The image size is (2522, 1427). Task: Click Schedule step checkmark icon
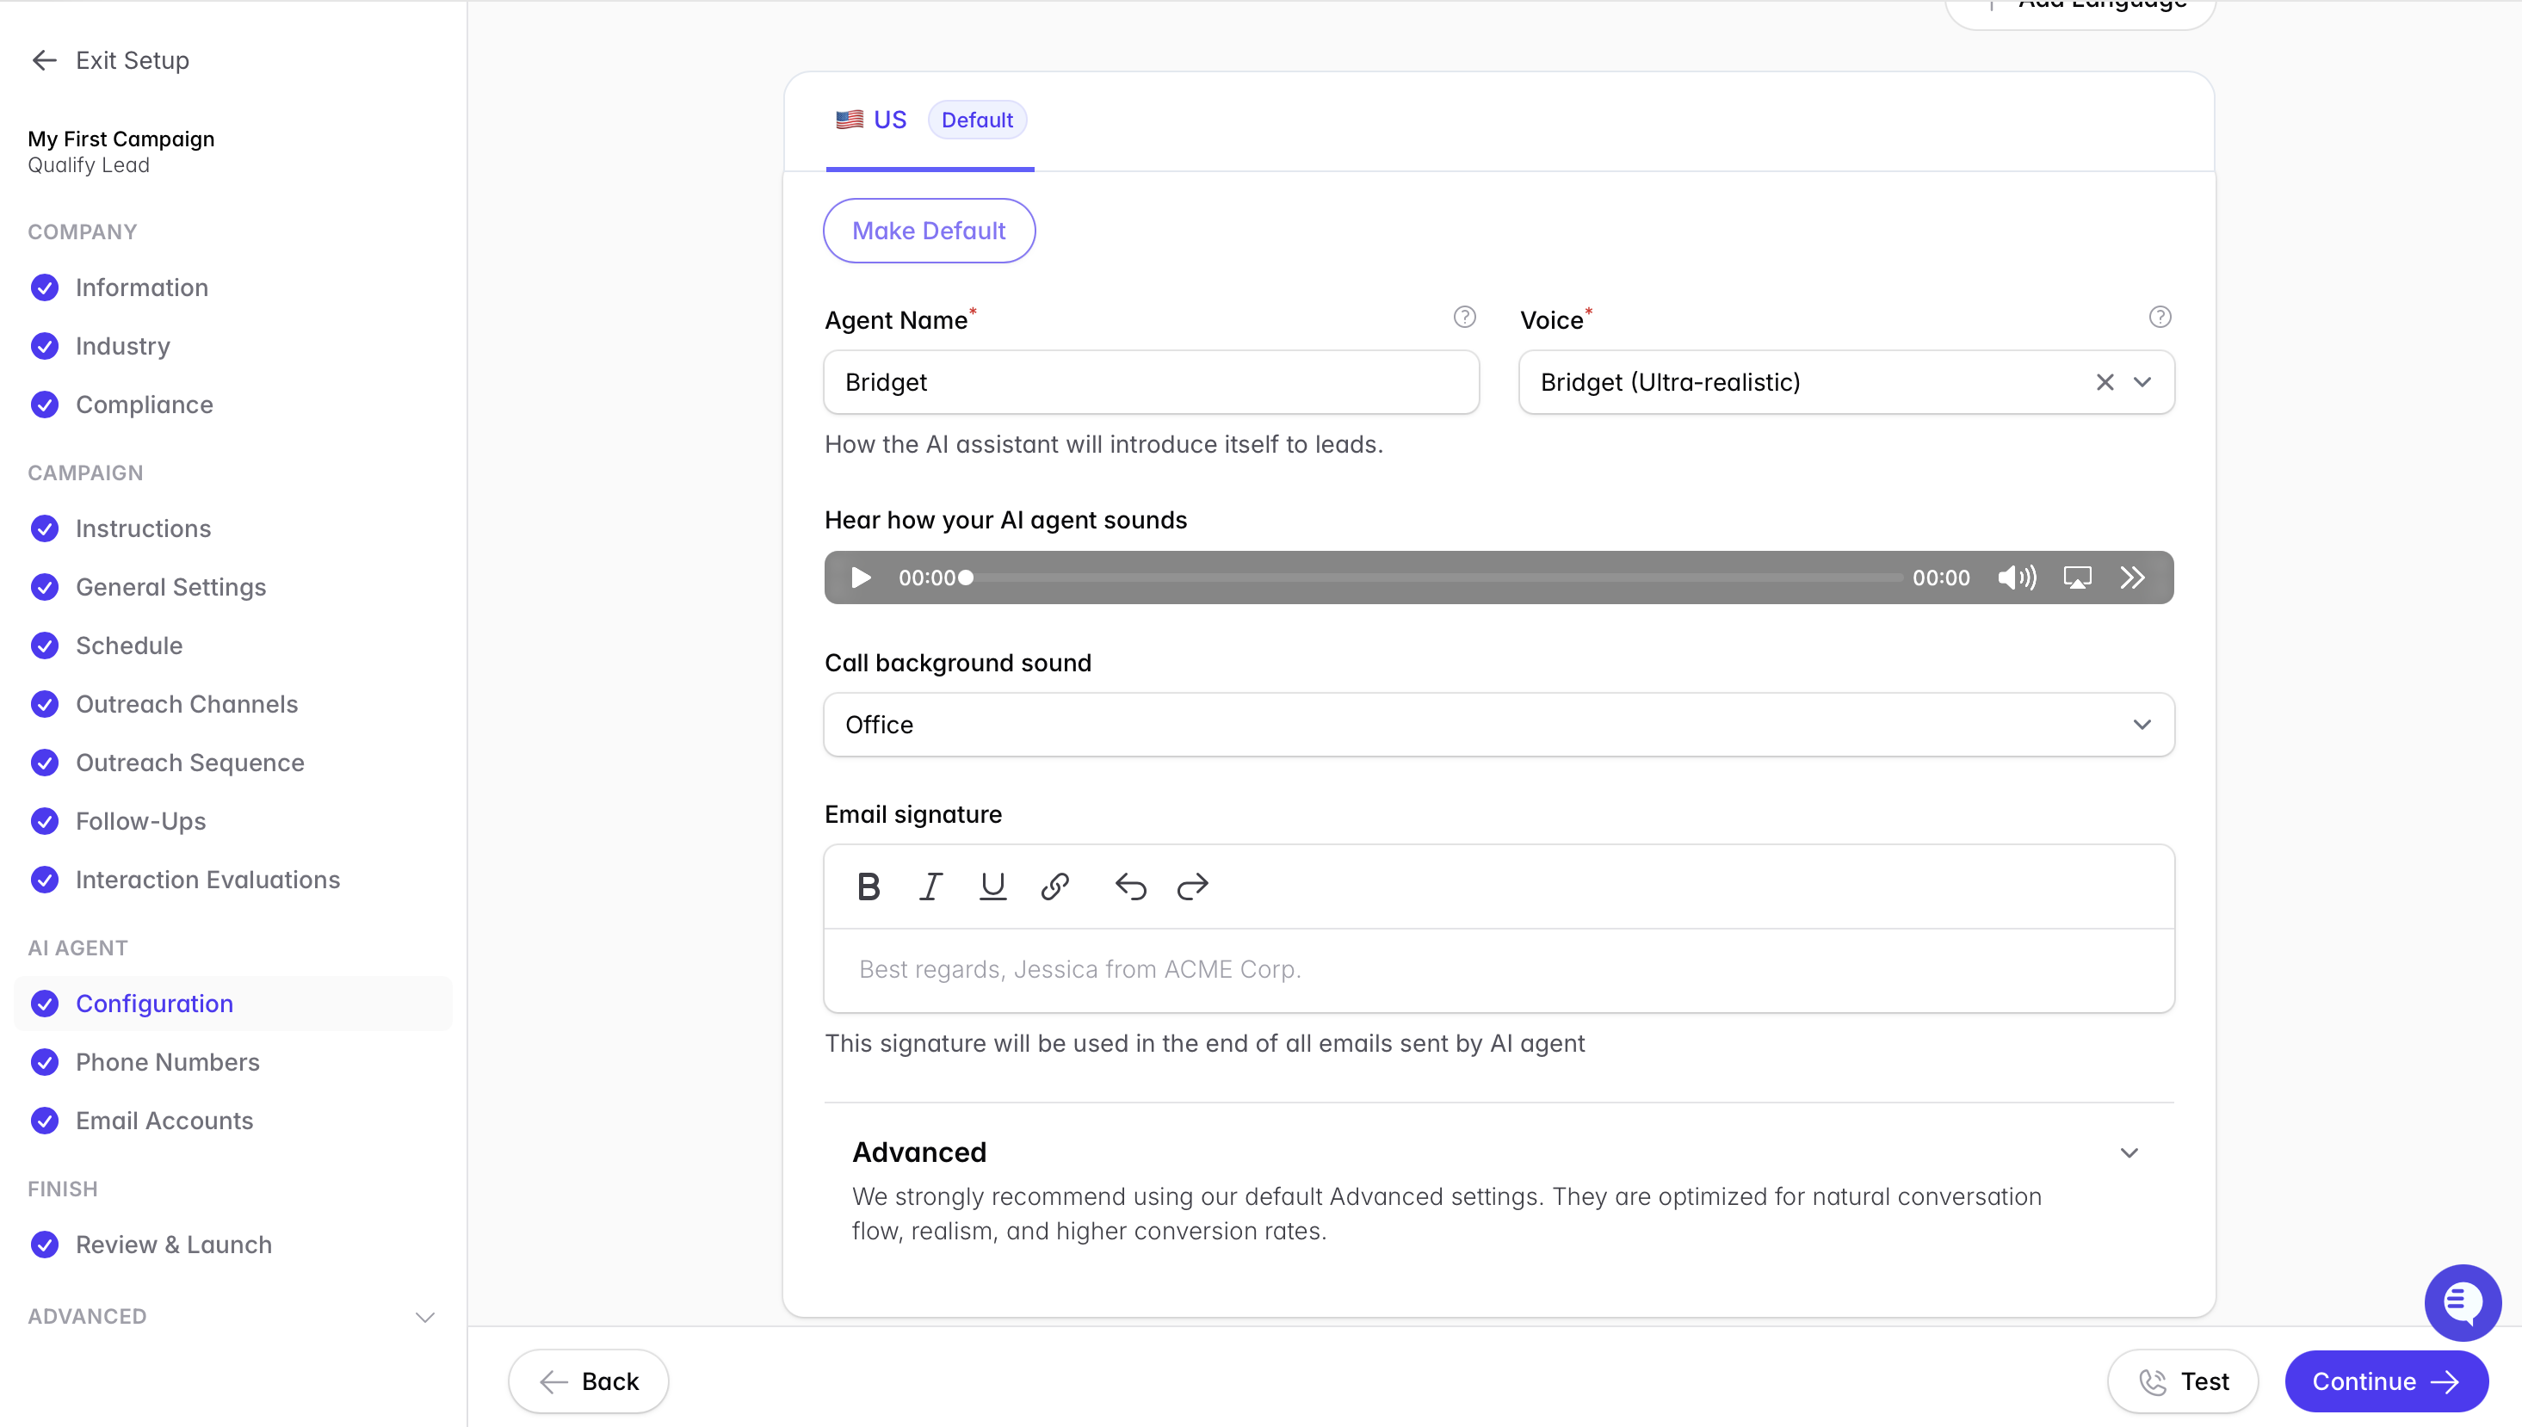pyautogui.click(x=44, y=646)
